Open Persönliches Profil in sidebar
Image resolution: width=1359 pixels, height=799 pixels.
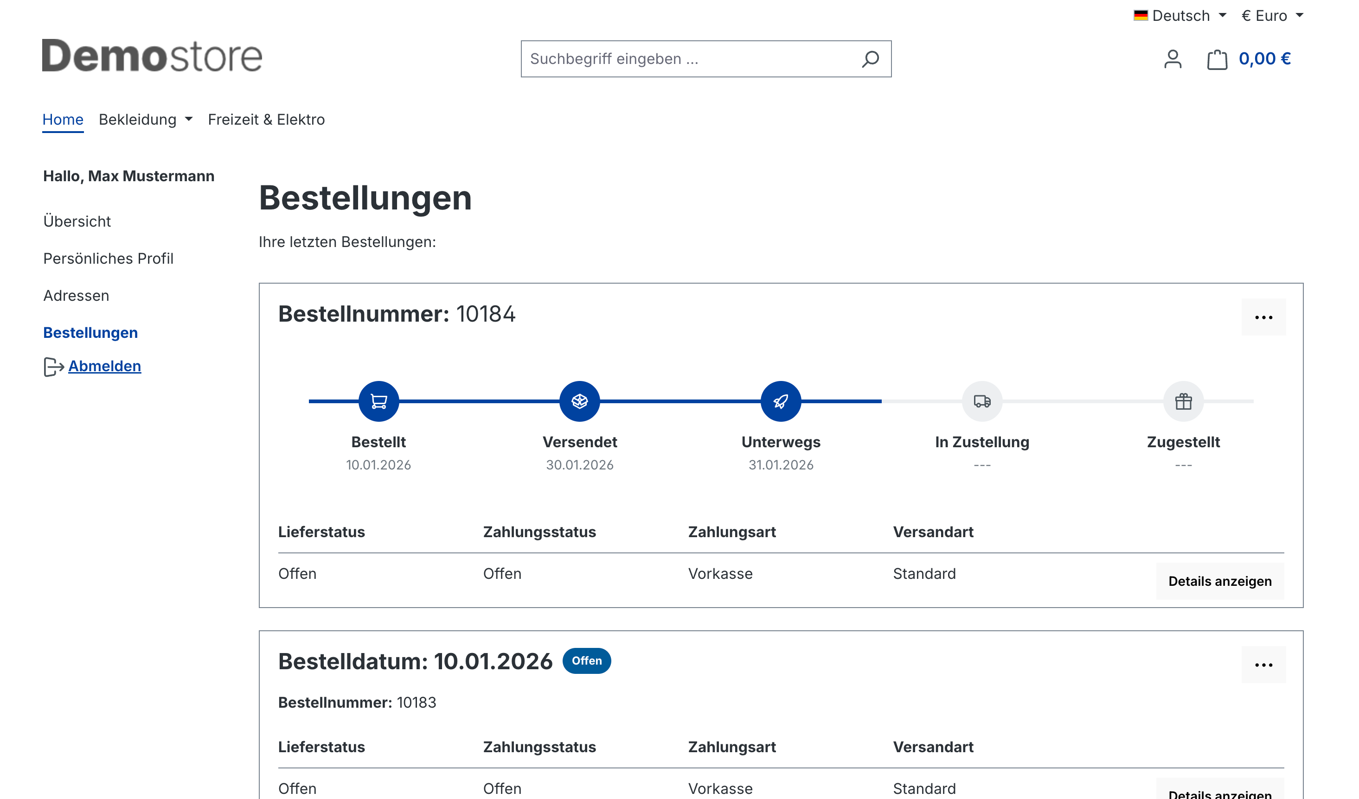(109, 259)
